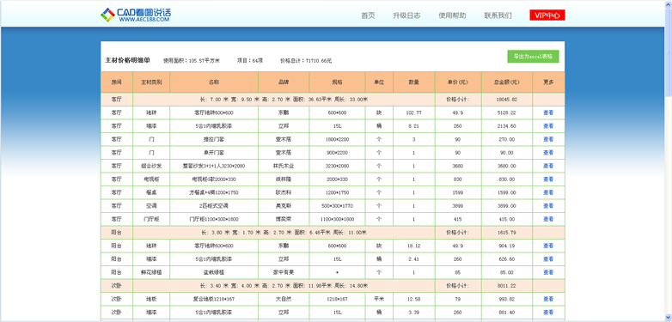Click the 房间 column header
Viewport: 672px width, 322px height.
point(117,82)
